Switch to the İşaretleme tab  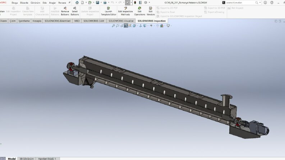pyautogui.click(x=24, y=21)
